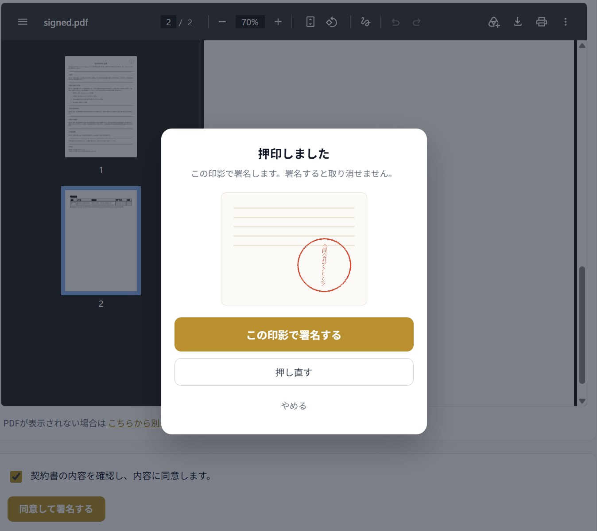The width and height of the screenshot is (597, 531).
Task: Uncheck the 契約書の内容を確認 agreement checkbox
Action: [x=16, y=476]
